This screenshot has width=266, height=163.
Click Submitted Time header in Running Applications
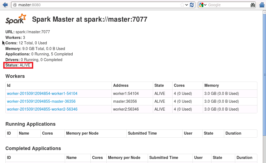pyautogui.click(x=154, y=134)
